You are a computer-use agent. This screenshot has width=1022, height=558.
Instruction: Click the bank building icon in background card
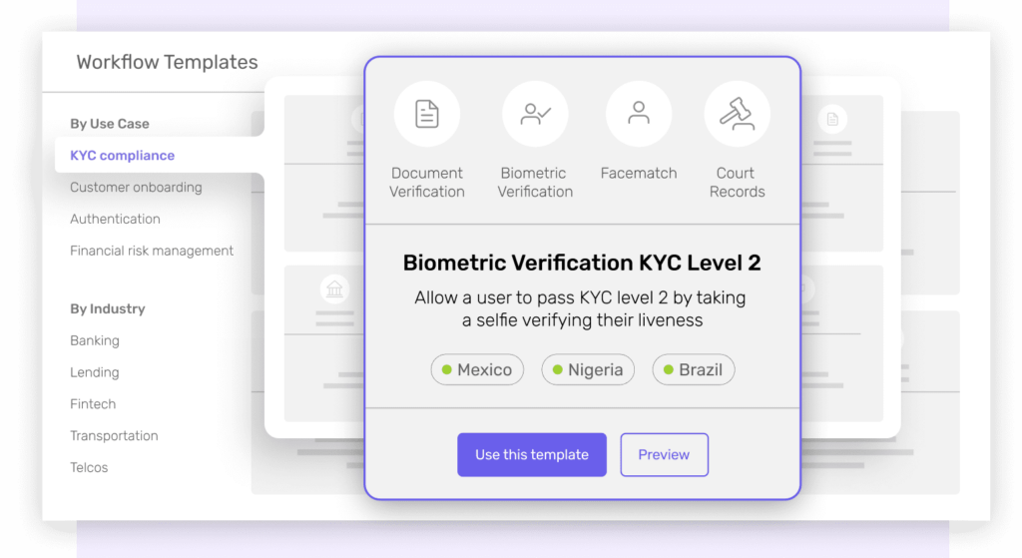click(334, 288)
